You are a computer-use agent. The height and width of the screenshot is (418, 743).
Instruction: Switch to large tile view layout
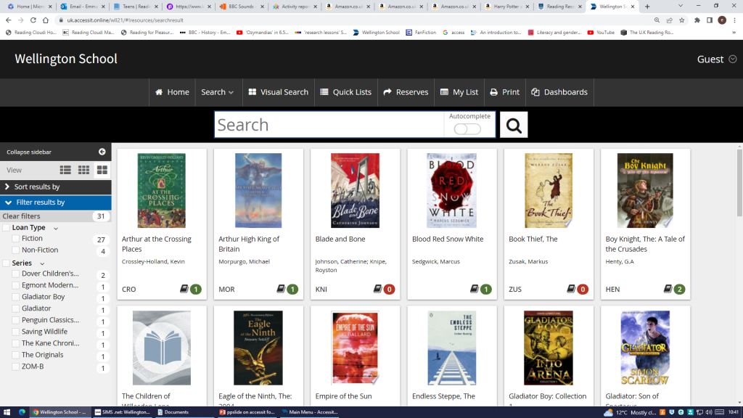102,170
